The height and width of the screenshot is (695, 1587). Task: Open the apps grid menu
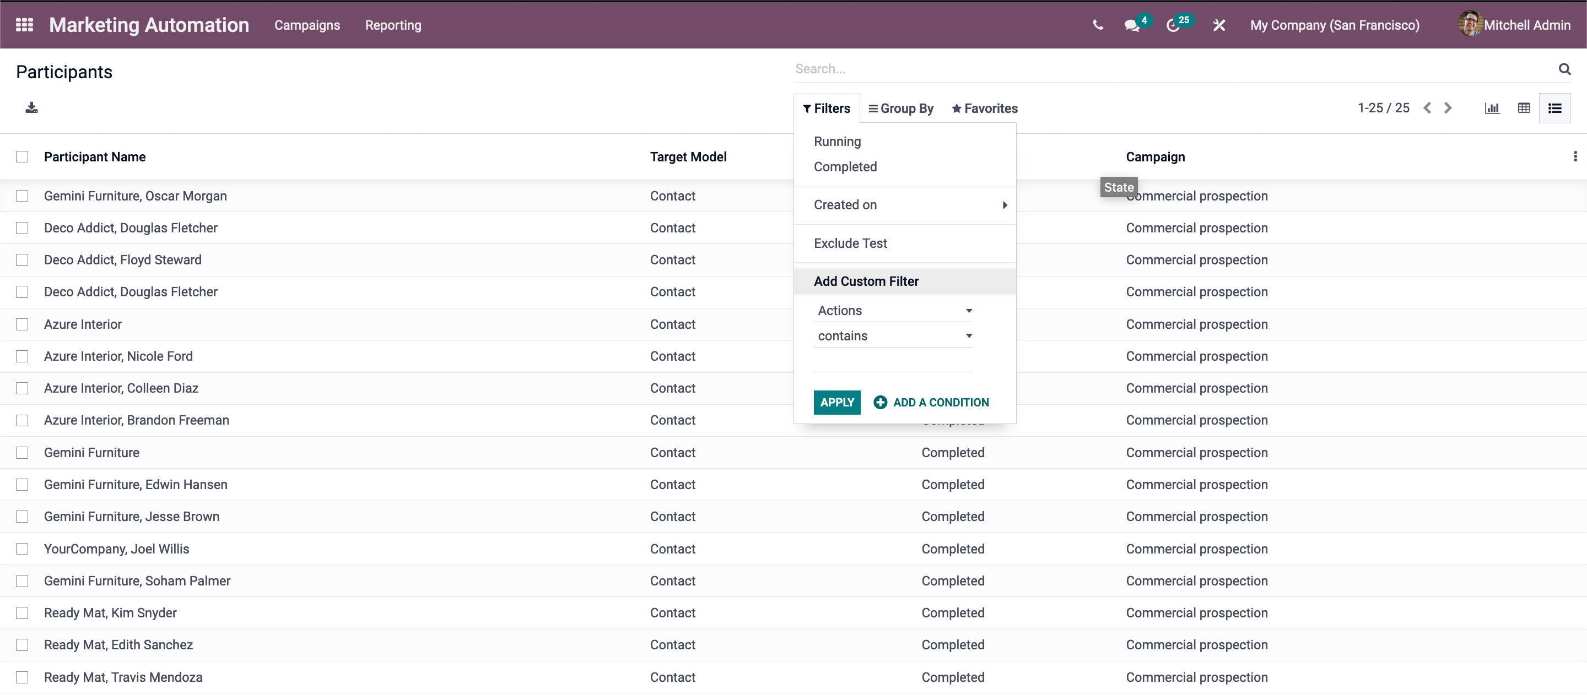(x=24, y=25)
